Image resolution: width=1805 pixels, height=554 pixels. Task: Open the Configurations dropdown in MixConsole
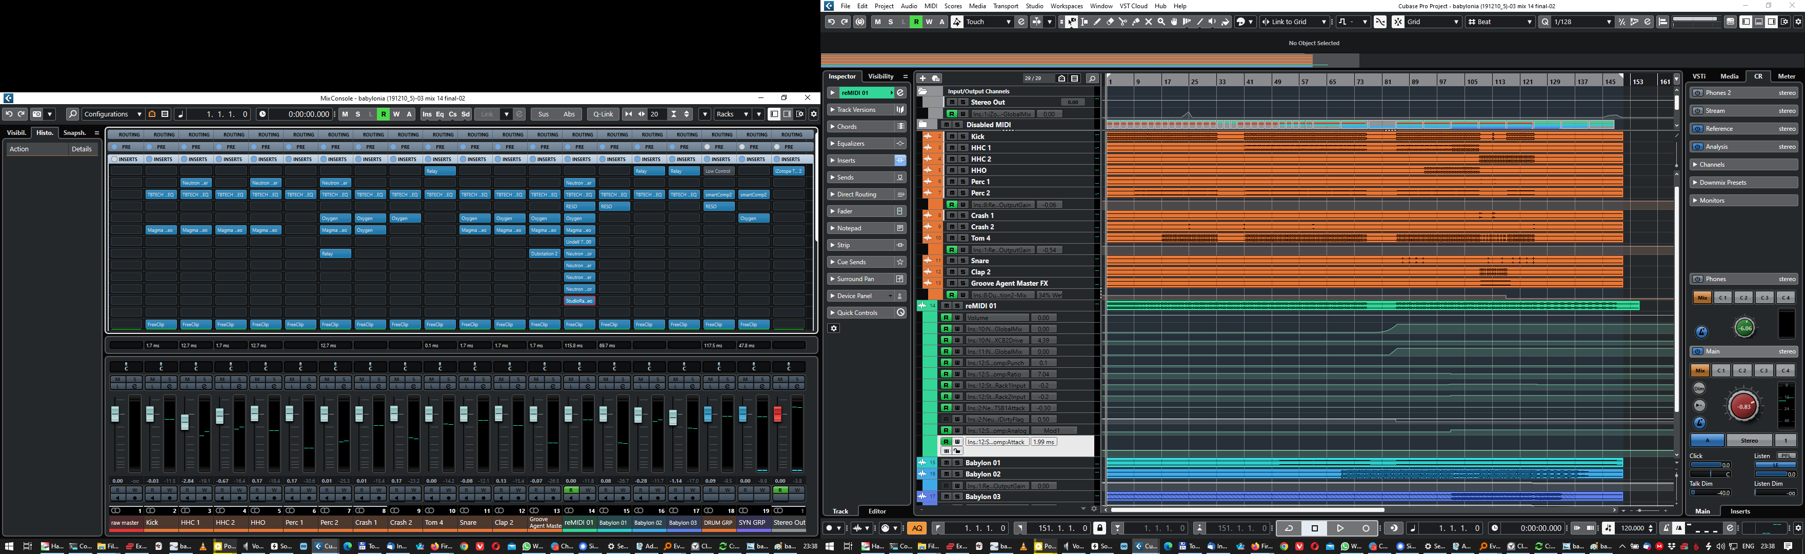tap(113, 114)
